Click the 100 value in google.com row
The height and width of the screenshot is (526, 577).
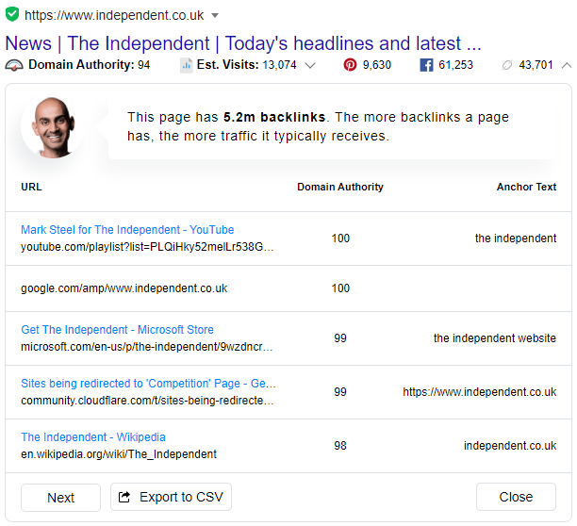[340, 288]
